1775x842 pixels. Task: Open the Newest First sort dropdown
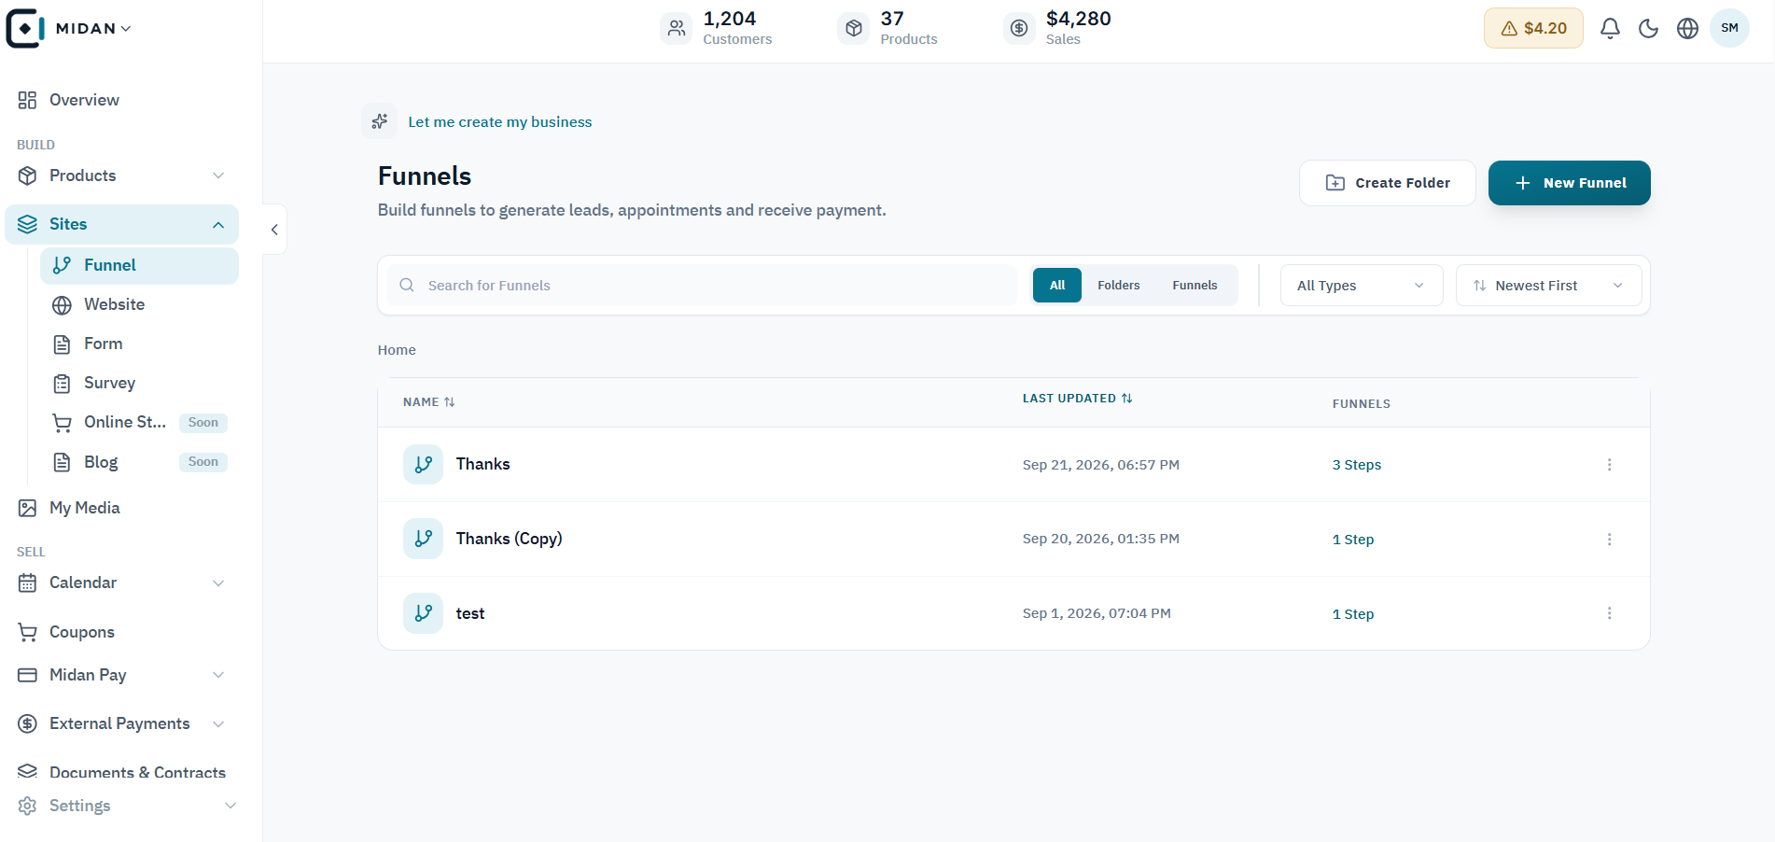point(1548,286)
